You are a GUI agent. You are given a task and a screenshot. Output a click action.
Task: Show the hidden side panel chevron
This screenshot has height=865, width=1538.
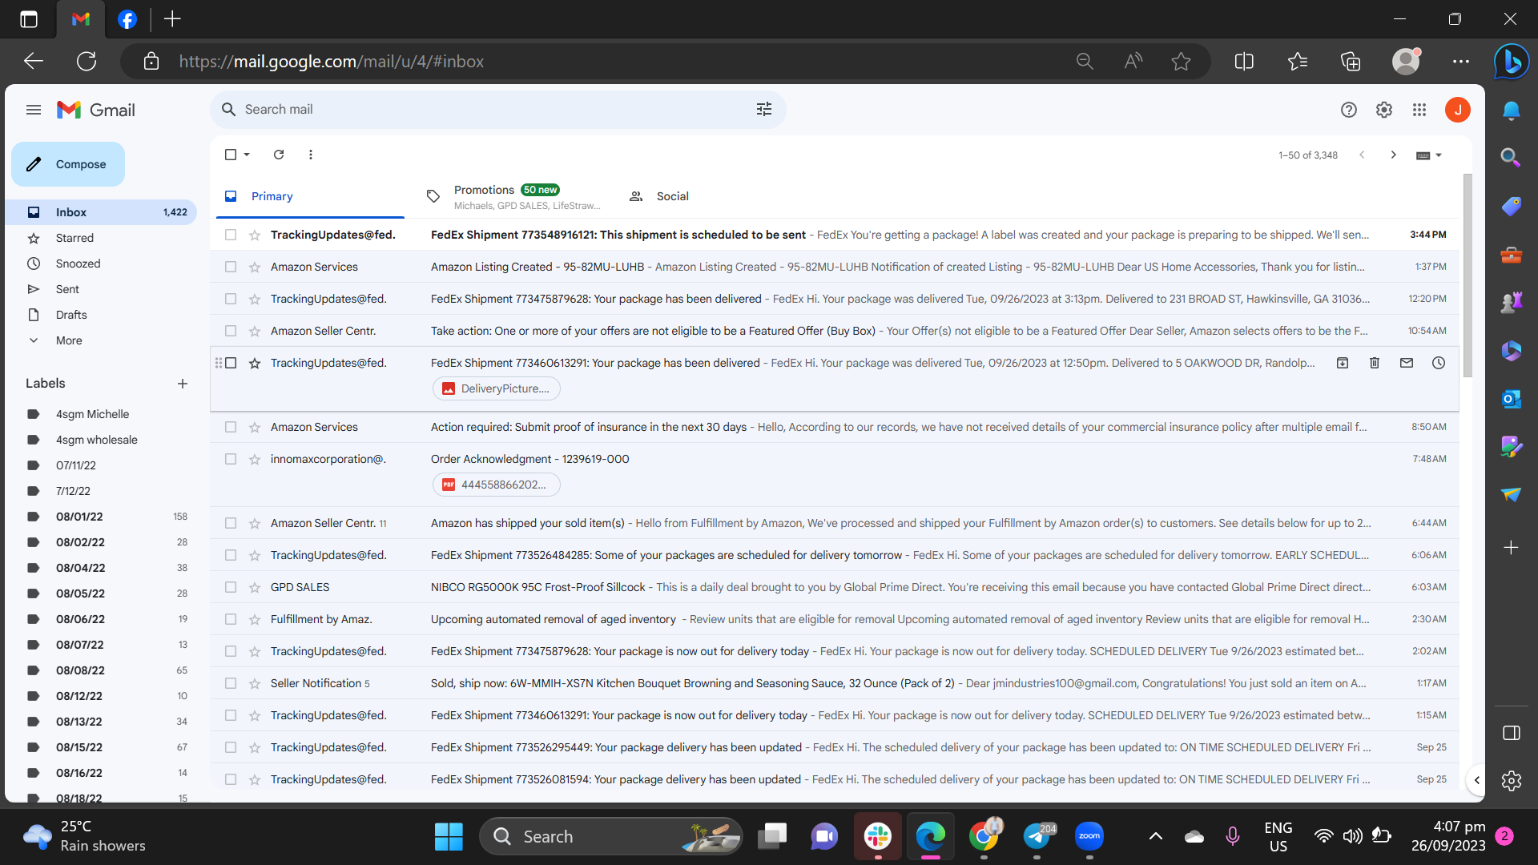pos(1476,780)
